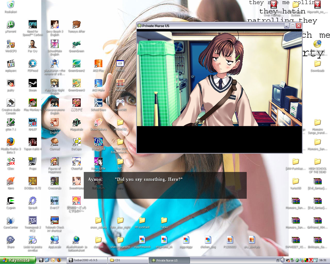Screen dimensions: 330x264
Task: Select the Clannad game shortcut
Action: 55,142
